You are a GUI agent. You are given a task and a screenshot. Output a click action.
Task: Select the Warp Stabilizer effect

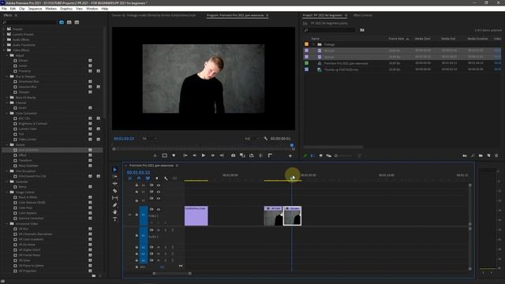(28, 166)
